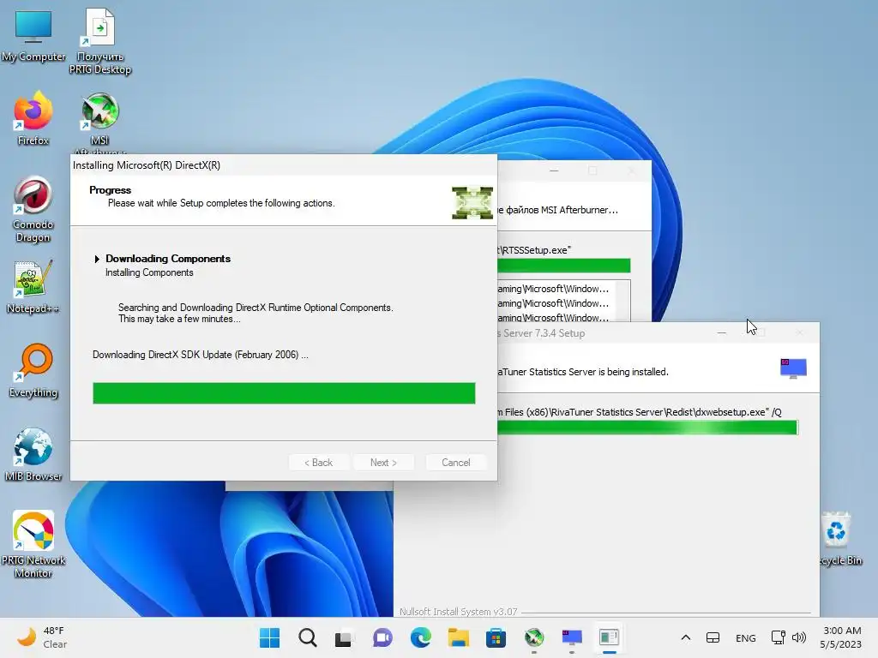Open the network tray icon

pyautogui.click(x=778, y=637)
